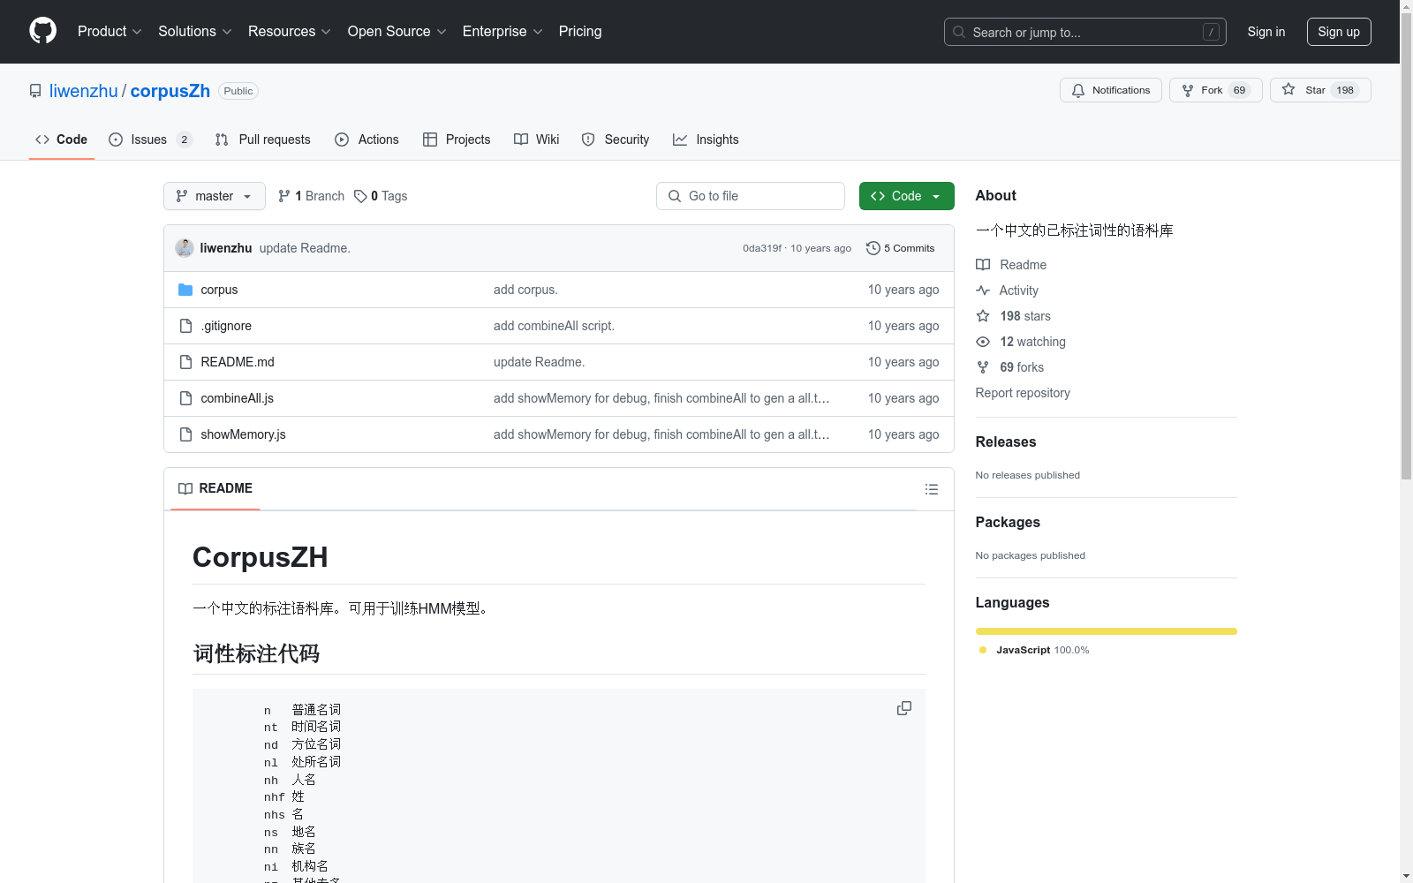
Task: Click the commits history clock icon
Action: (x=873, y=248)
